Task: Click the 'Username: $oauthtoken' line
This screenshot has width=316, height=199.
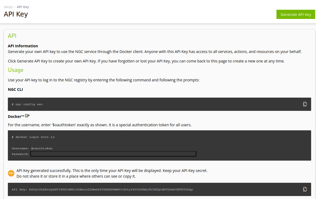Action: (x=32, y=148)
